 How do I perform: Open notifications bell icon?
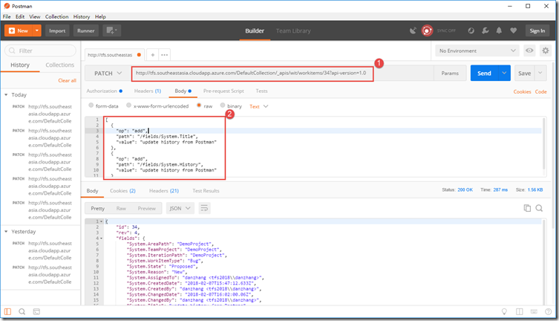pos(499,30)
